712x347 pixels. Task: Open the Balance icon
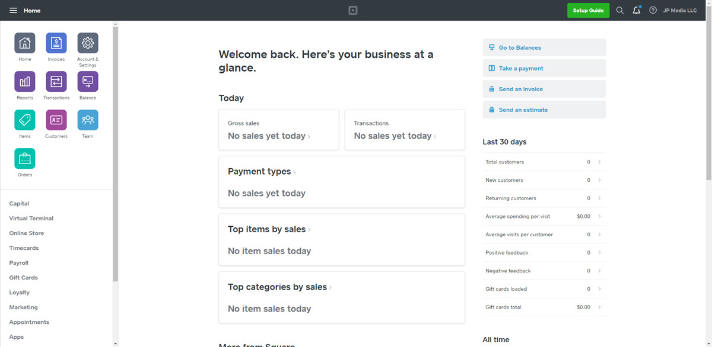pyautogui.click(x=88, y=82)
